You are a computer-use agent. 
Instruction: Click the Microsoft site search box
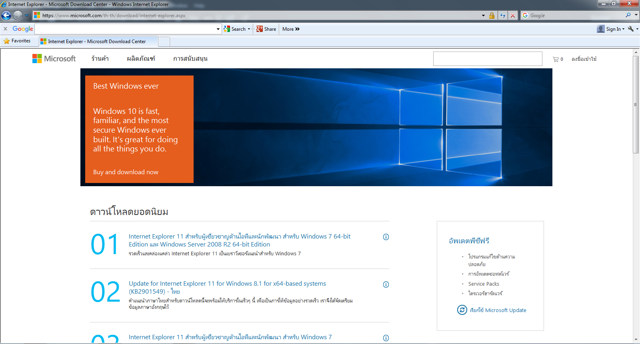[x=488, y=59]
